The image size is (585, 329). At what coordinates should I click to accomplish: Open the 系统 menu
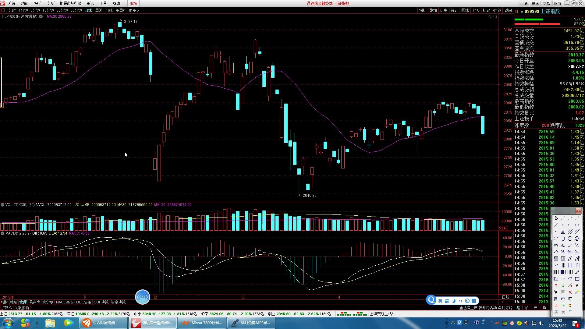coord(12,3)
